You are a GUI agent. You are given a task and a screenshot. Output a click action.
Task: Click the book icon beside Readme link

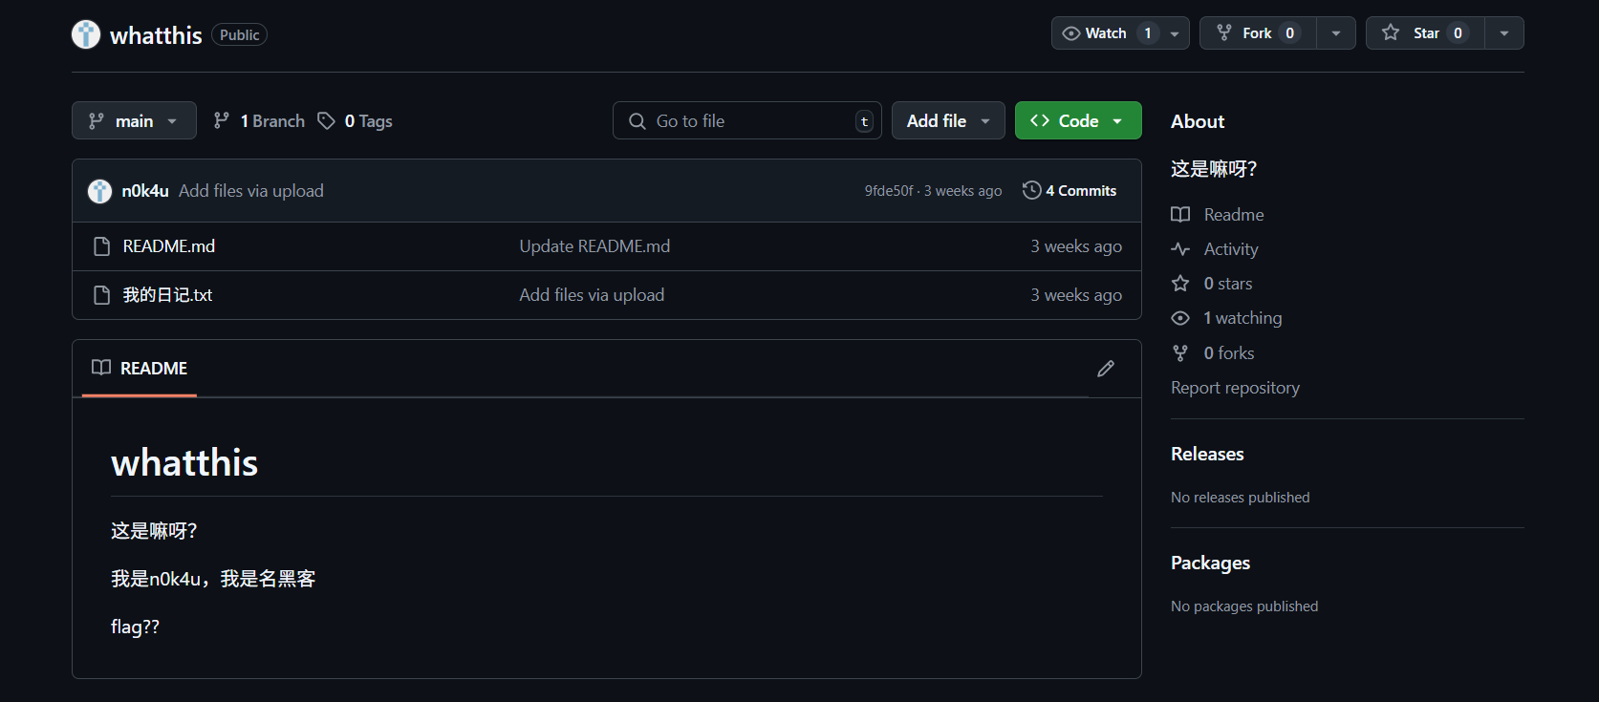tap(1180, 215)
